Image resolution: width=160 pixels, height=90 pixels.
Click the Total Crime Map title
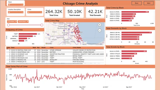(52, 20)
